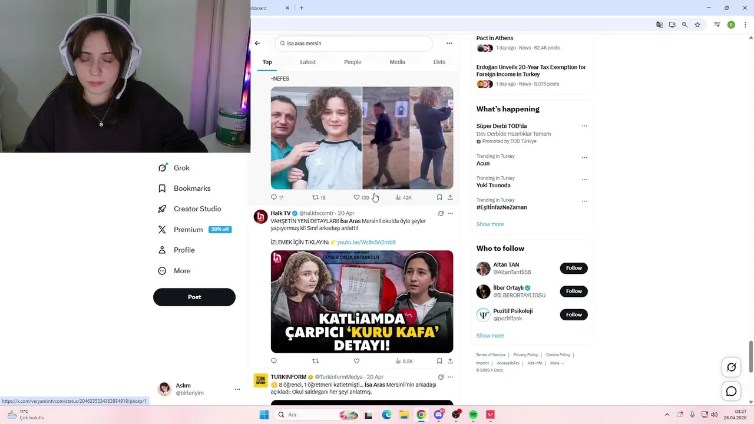Viewport: 754px width, 424px height.
Task: Open the 'KURU KAFA' video thumbnail
Action: pos(362,302)
